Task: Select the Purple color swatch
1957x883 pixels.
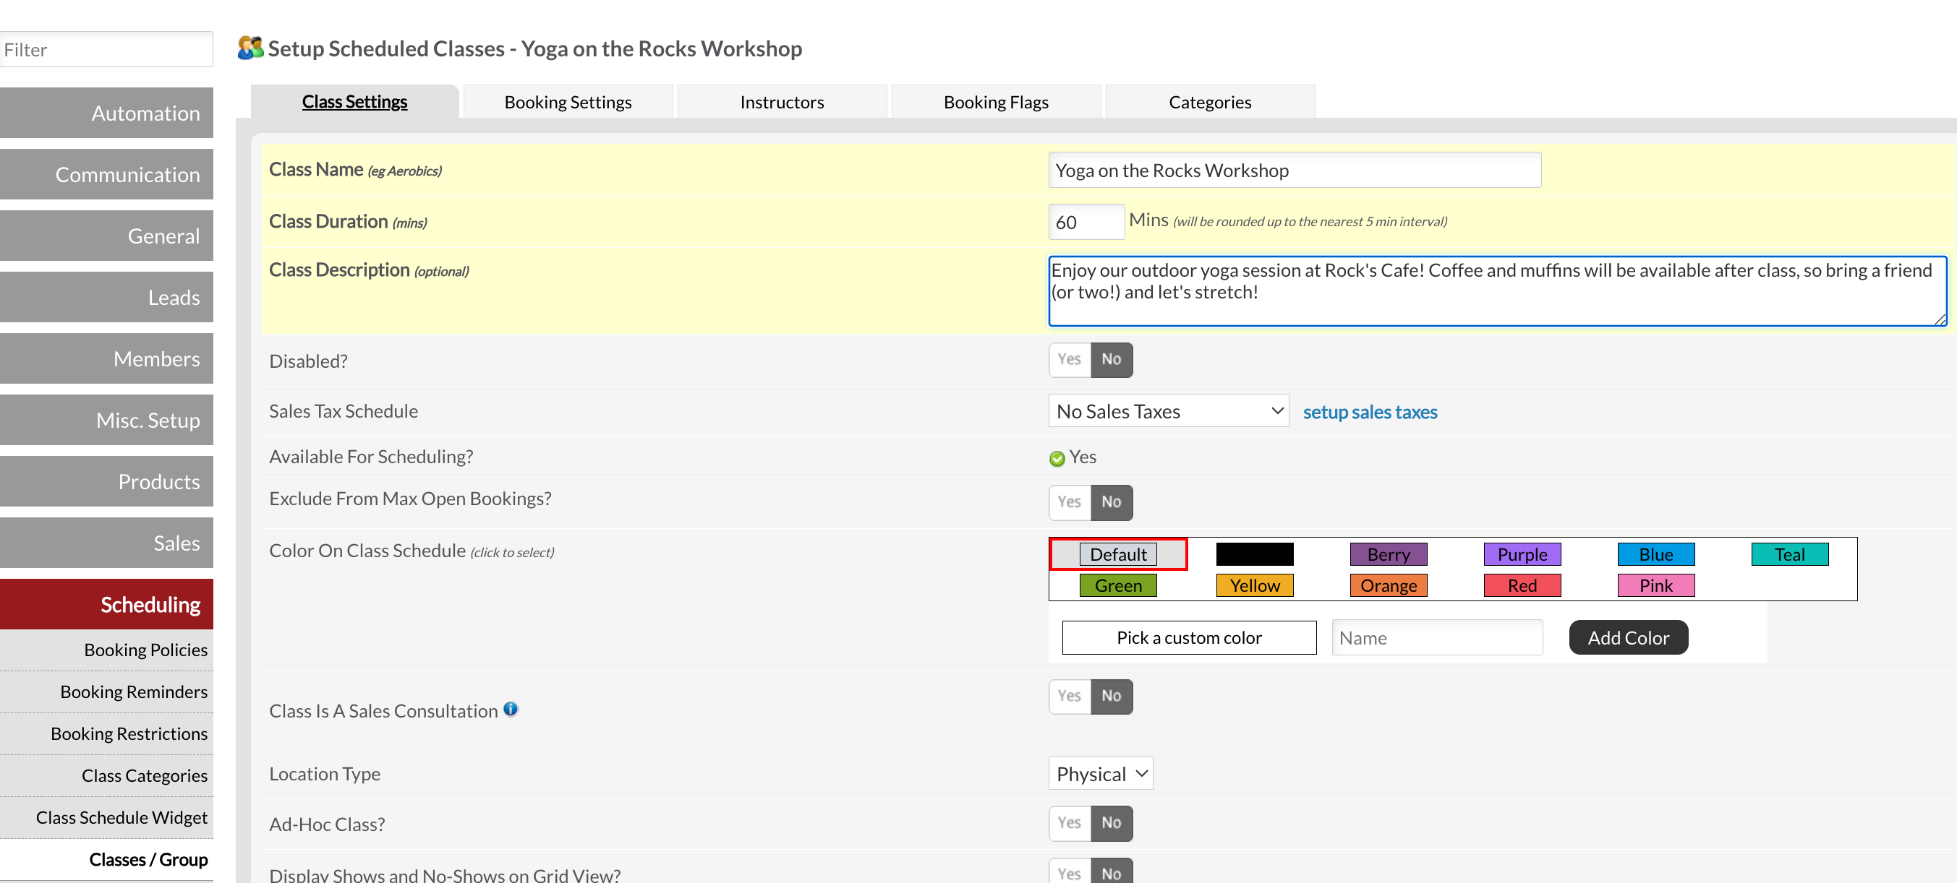Action: tap(1522, 554)
